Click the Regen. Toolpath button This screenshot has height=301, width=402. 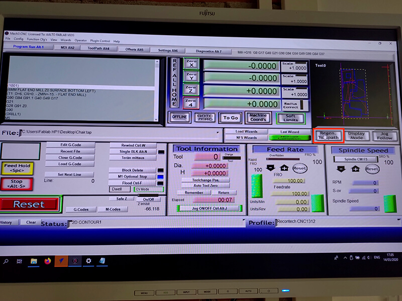pyautogui.click(x=329, y=135)
